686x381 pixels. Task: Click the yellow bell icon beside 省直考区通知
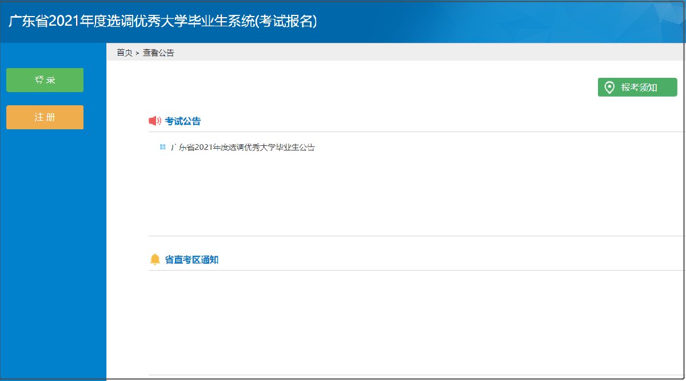coord(155,259)
